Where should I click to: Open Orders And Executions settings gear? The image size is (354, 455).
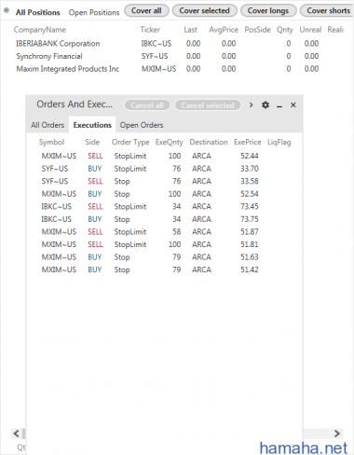pyautogui.click(x=265, y=105)
